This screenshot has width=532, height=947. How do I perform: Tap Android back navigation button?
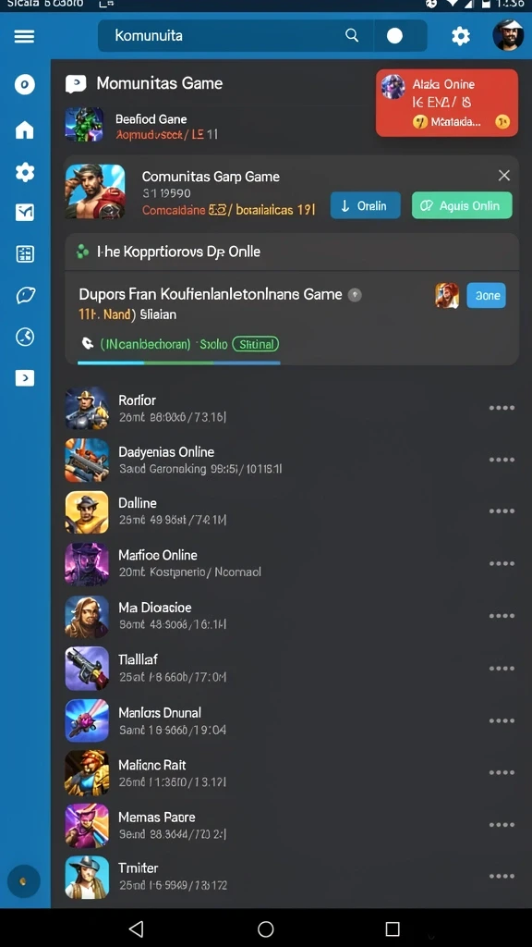coord(137,929)
